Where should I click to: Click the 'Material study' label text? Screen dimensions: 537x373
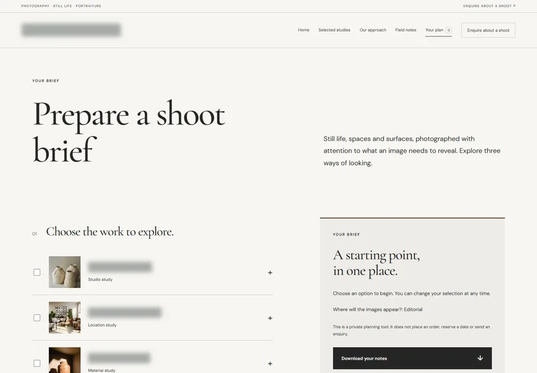pos(101,370)
